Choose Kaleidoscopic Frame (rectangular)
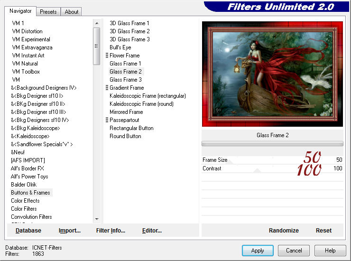This screenshot has width=351, height=261. (x=148, y=96)
